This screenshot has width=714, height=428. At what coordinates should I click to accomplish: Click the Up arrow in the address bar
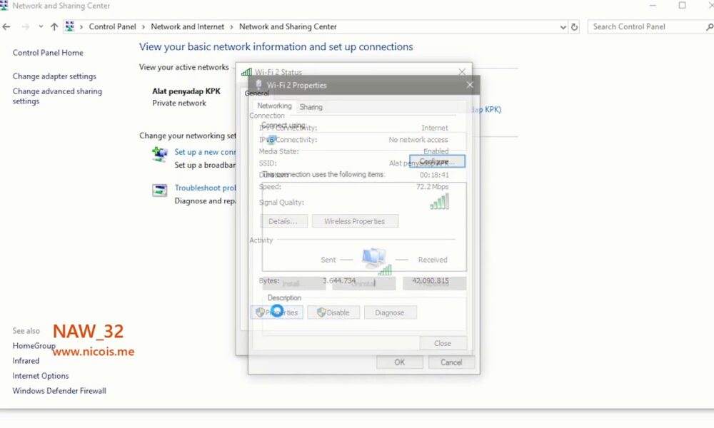54,26
